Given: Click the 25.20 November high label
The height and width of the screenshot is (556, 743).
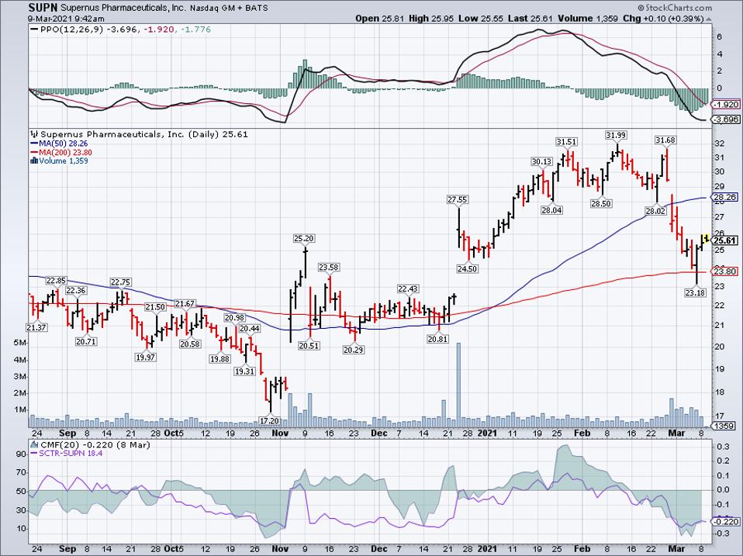Looking at the screenshot, I should pos(304,238).
